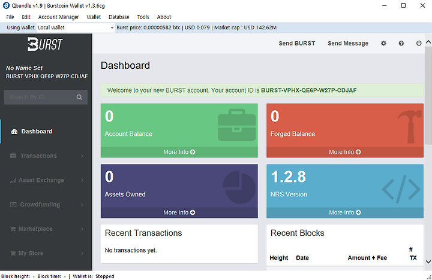Click More Info under NRS Version

click(x=344, y=212)
